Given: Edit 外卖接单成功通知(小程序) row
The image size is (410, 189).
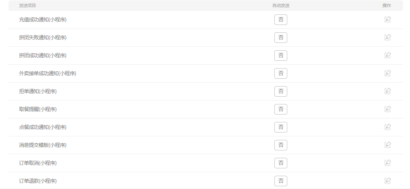Looking at the screenshot, I should [x=387, y=73].
